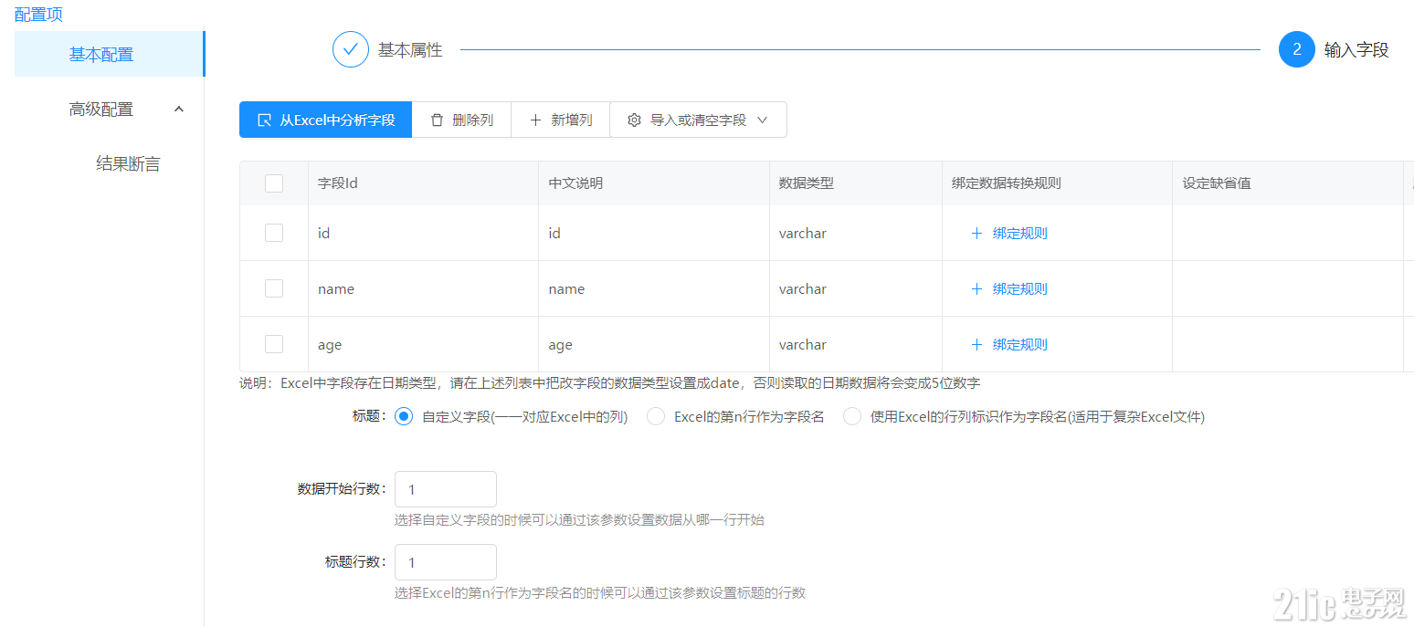
Task: Click the 设定缺省值 column header
Action: 1288,183
